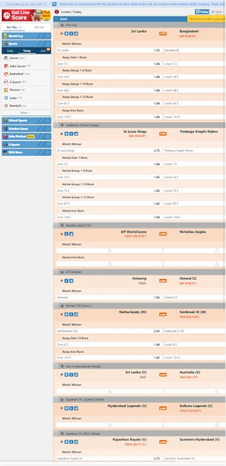Open the All Time filter dropdown

217,12
